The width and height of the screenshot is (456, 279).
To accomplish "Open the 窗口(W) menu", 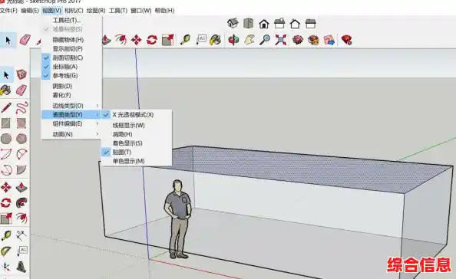I will 140,11.
